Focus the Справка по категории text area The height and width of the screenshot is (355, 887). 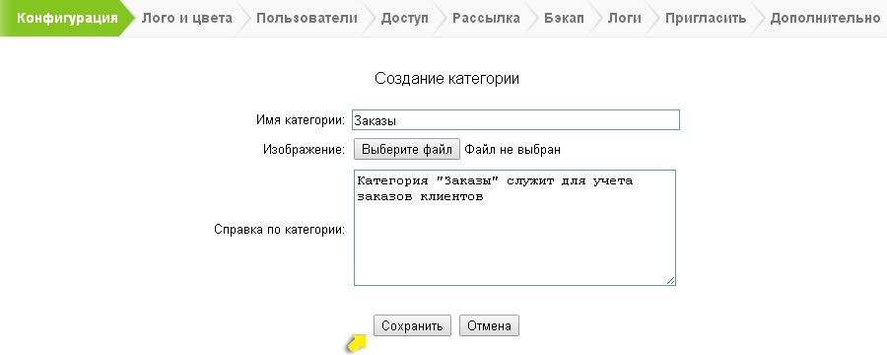pyautogui.click(x=514, y=228)
